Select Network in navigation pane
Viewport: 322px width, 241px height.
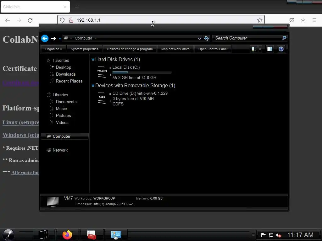[x=60, y=150]
